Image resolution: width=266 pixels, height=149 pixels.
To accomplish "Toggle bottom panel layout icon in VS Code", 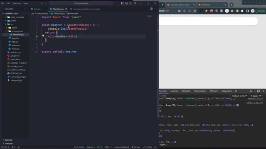I will point(126,3).
